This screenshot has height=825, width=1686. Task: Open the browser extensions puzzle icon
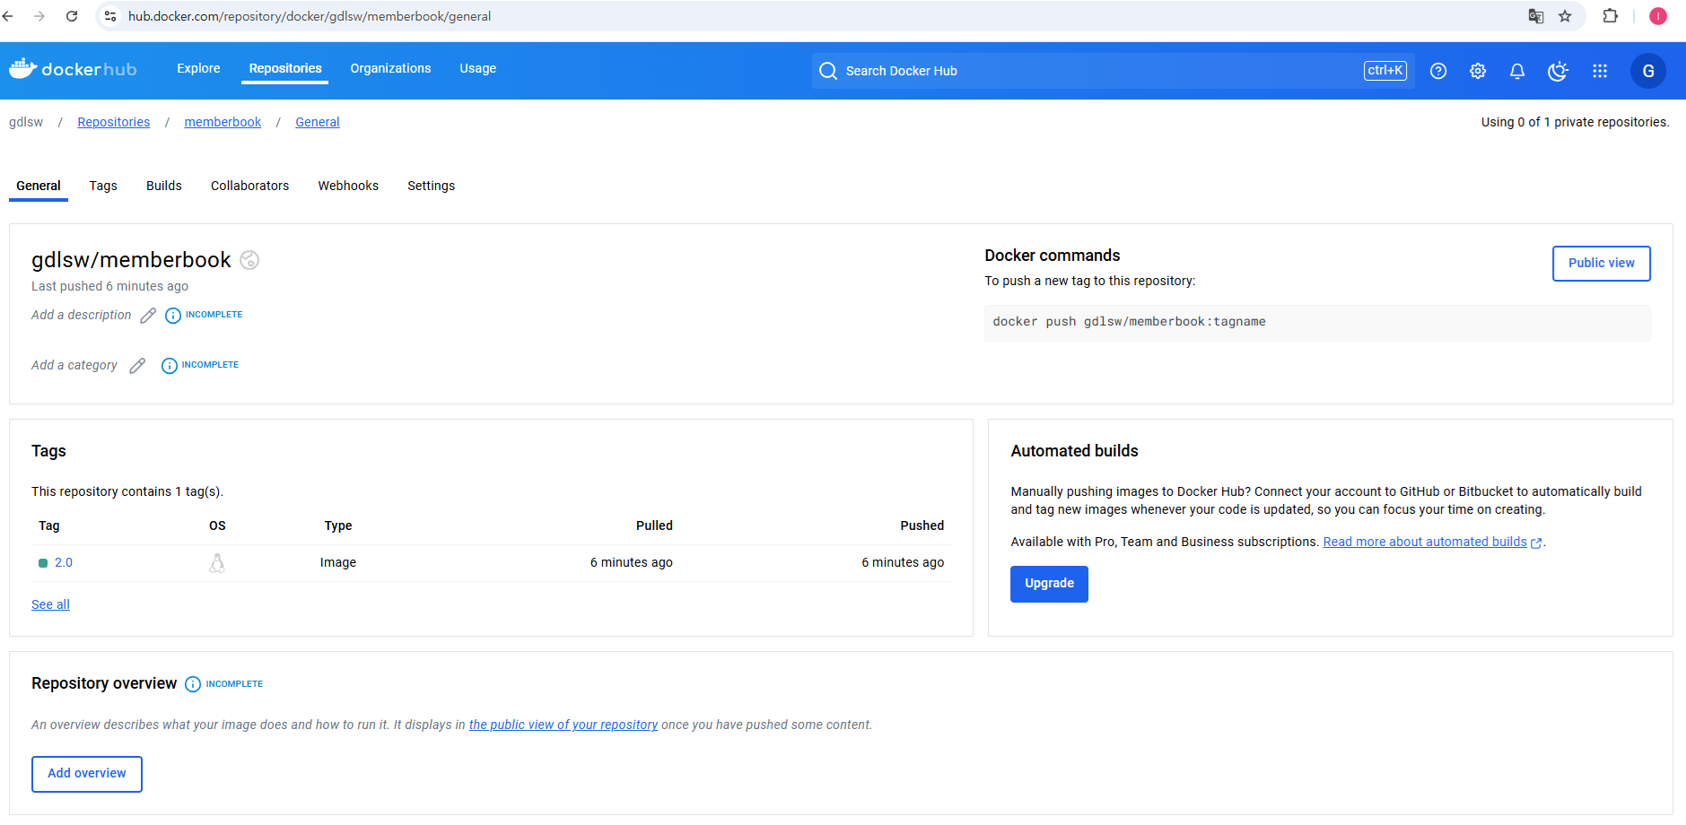point(1610,16)
